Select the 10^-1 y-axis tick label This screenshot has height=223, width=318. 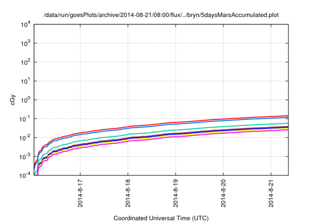[x=25, y=119]
